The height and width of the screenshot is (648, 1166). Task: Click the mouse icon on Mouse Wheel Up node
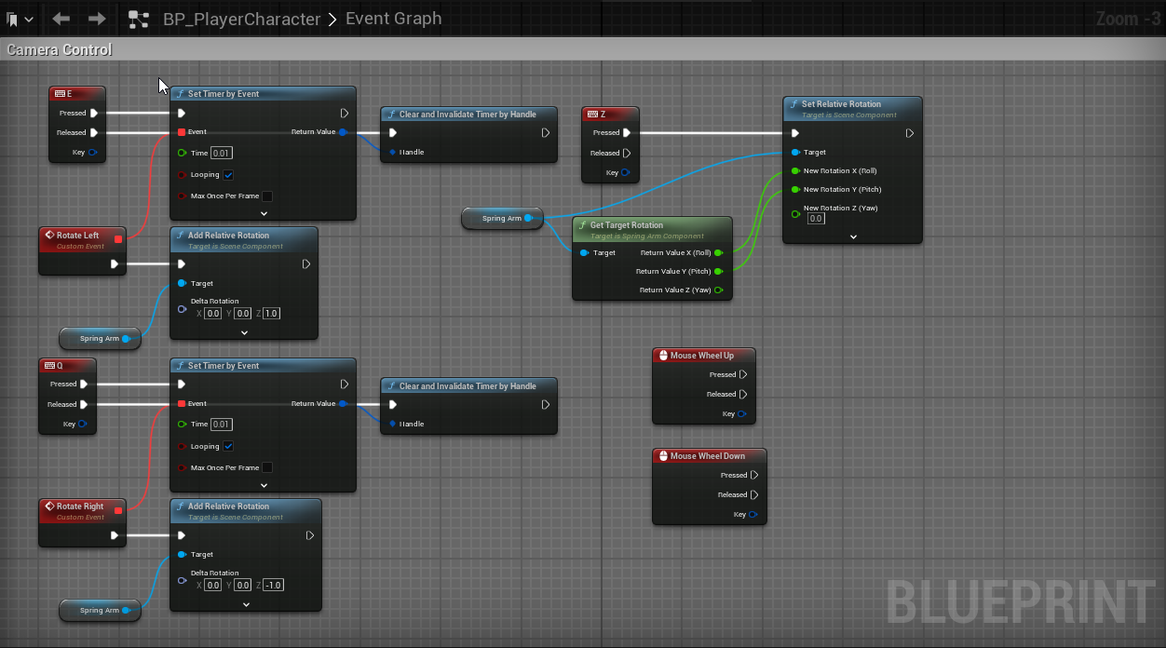[x=663, y=356]
